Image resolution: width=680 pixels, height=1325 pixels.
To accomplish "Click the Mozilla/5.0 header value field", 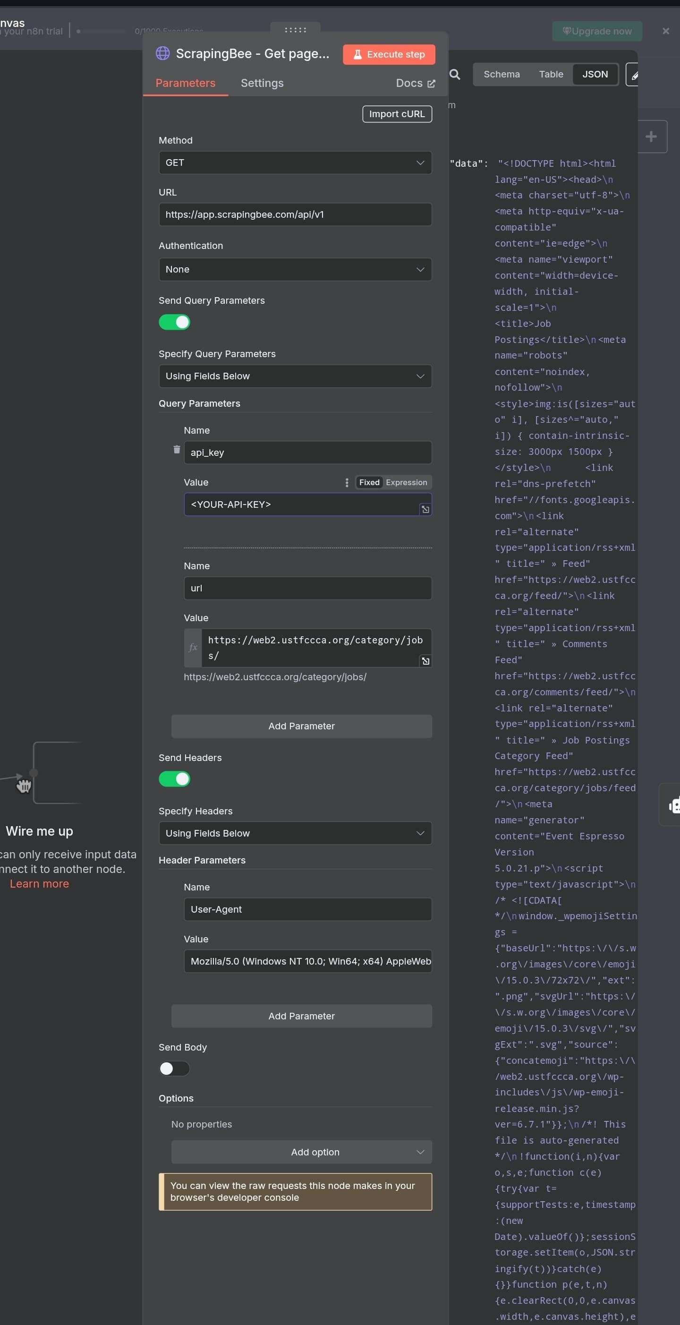I will (x=307, y=961).
